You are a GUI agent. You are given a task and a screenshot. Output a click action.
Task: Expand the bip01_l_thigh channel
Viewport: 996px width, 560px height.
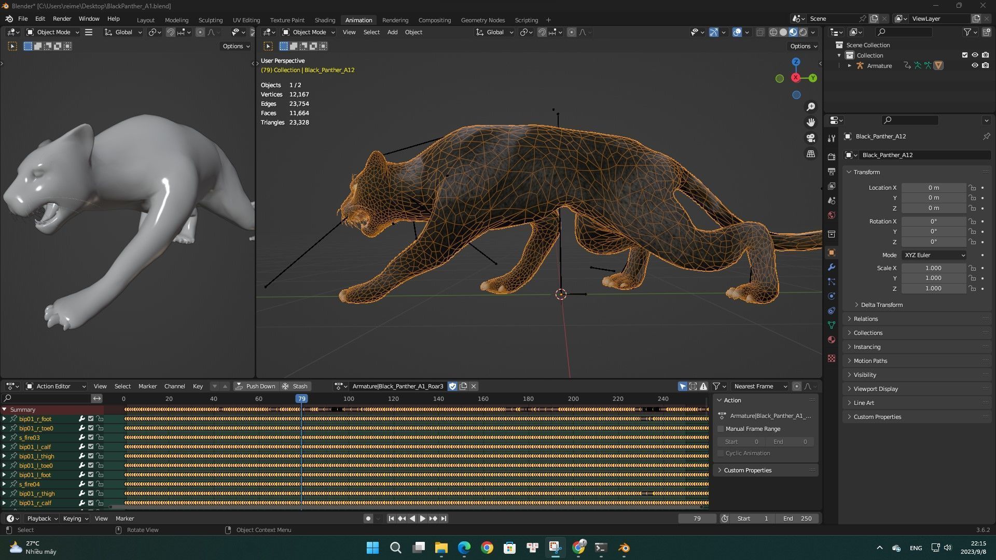click(4, 456)
